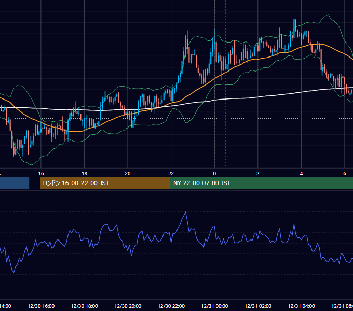Click the 12/31 02:00 date label

[x=258, y=306]
